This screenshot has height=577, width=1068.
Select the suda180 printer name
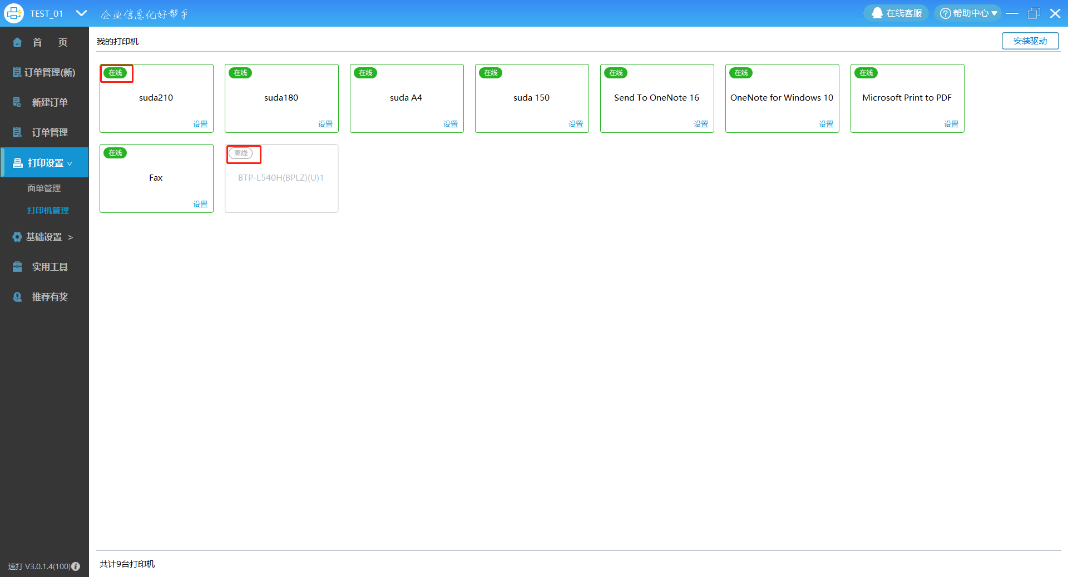point(281,98)
